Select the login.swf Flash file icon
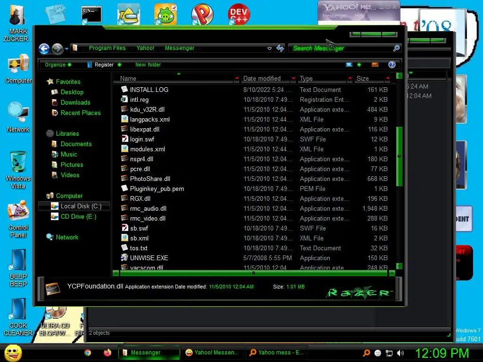 [125, 139]
